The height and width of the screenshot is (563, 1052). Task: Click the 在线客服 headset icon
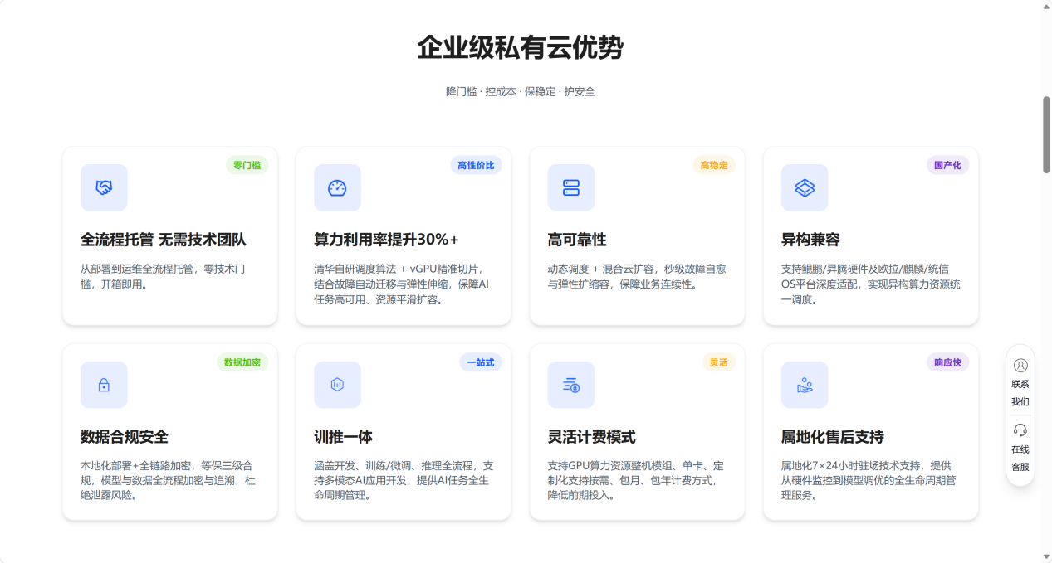1020,430
